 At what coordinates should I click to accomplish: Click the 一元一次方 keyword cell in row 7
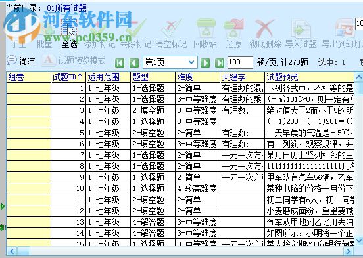[242, 155]
